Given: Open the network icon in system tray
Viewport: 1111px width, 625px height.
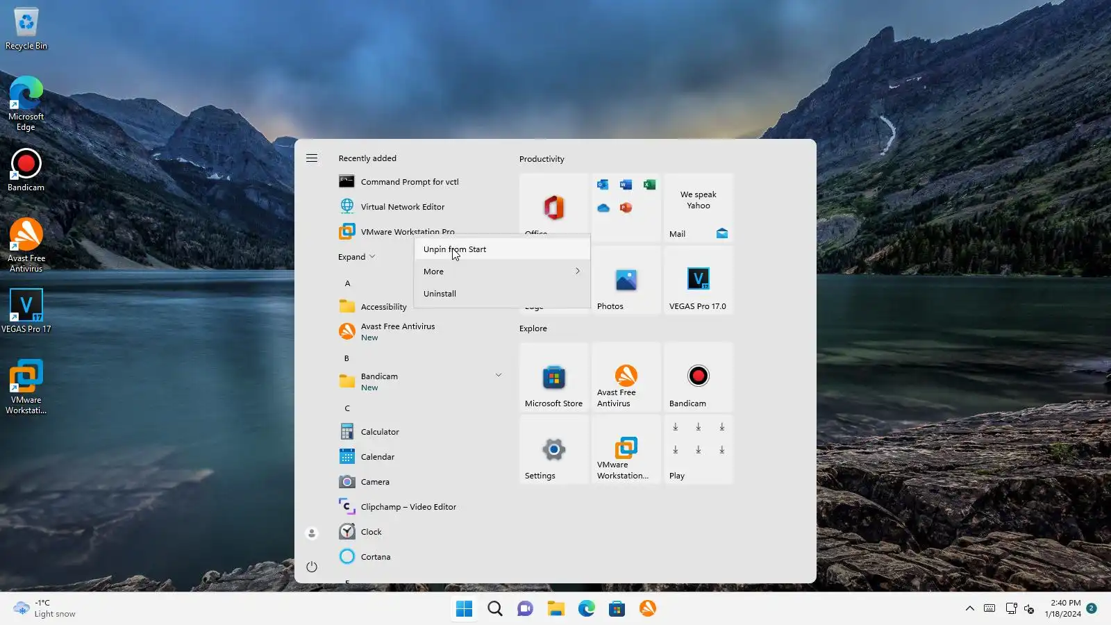Looking at the screenshot, I should click(x=1011, y=608).
